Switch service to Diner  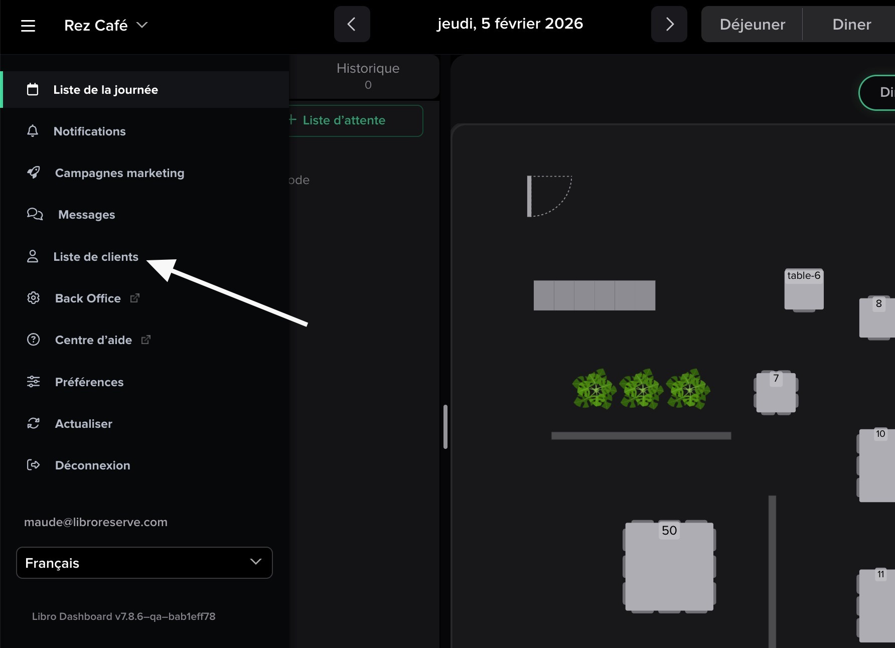[851, 25]
